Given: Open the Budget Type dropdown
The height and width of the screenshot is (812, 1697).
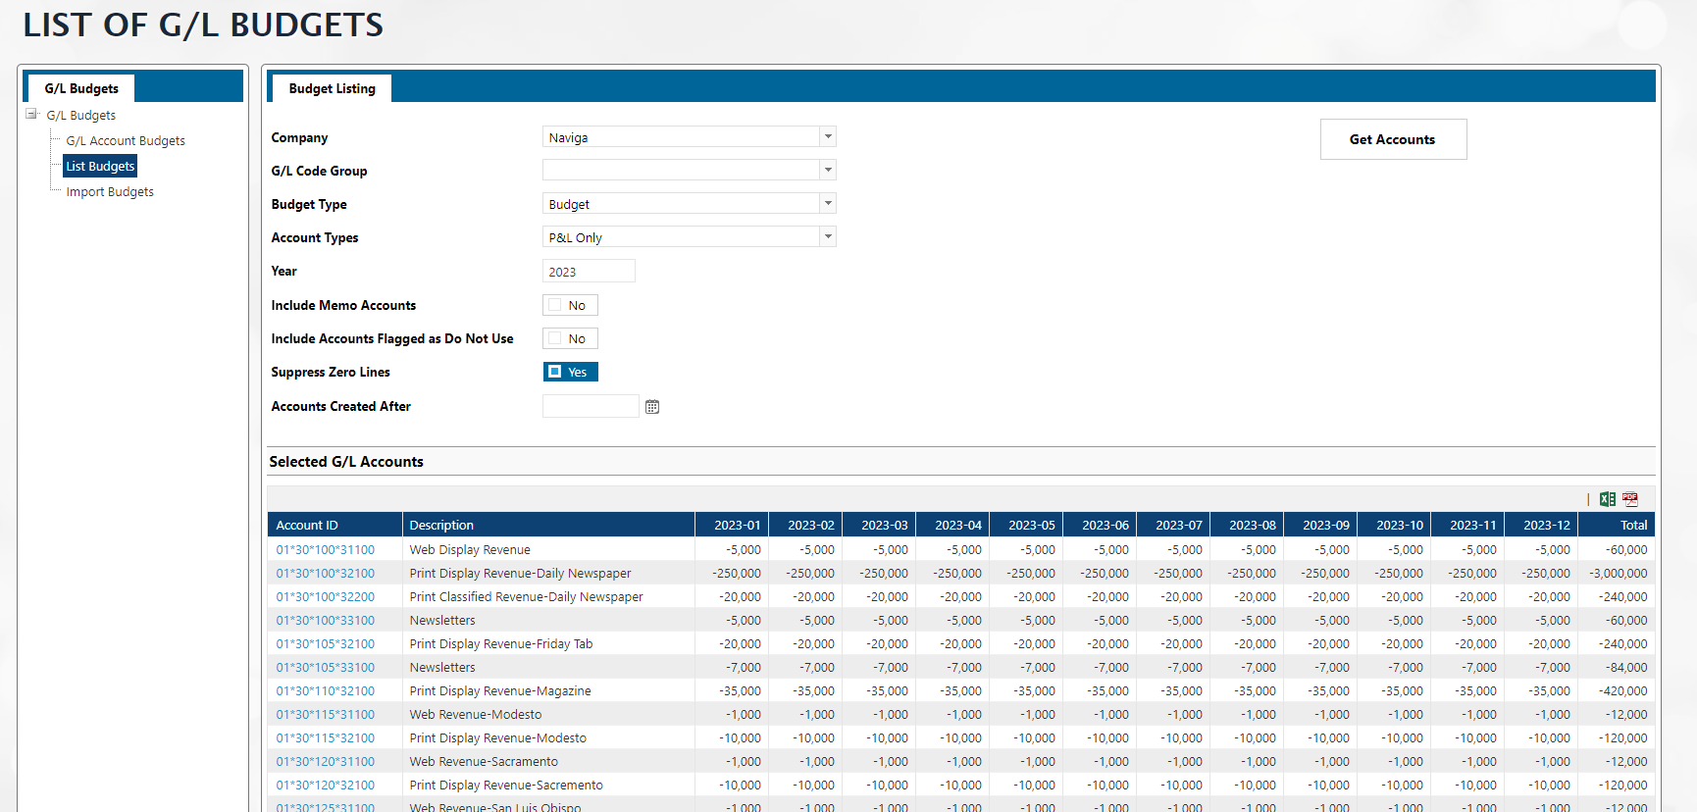Looking at the screenshot, I should (828, 204).
